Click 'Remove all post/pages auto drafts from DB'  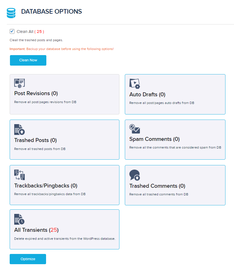(162, 103)
